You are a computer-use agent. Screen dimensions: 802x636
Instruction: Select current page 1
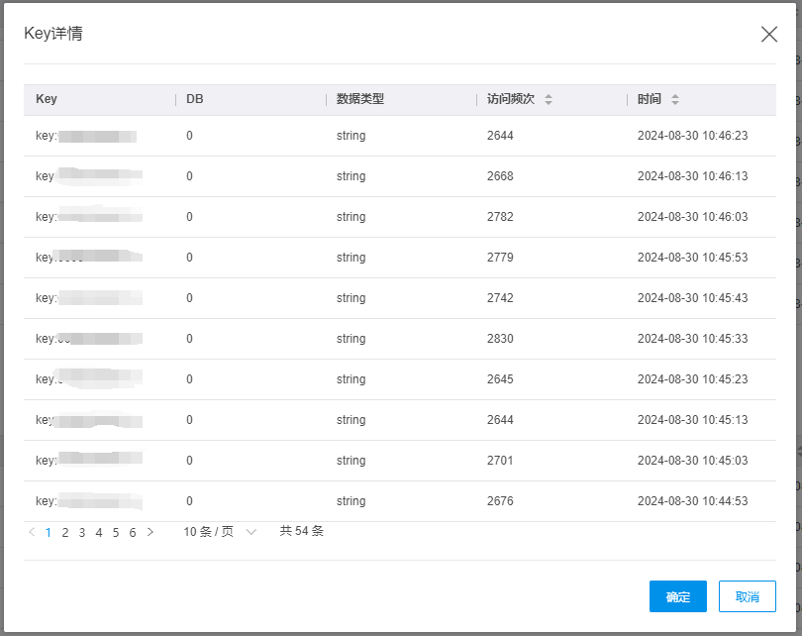point(49,532)
